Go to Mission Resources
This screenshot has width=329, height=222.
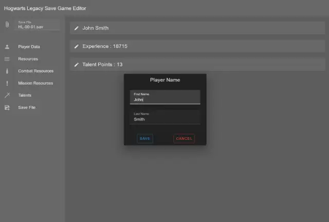pyautogui.click(x=35, y=83)
